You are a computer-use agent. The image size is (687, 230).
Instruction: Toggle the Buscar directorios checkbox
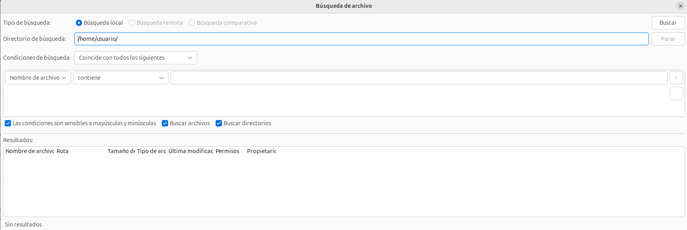(x=219, y=123)
